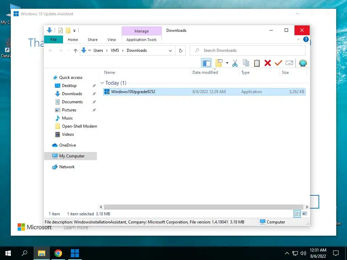Open the View ribbon tab
The height and width of the screenshot is (260, 347).
coord(111,40)
